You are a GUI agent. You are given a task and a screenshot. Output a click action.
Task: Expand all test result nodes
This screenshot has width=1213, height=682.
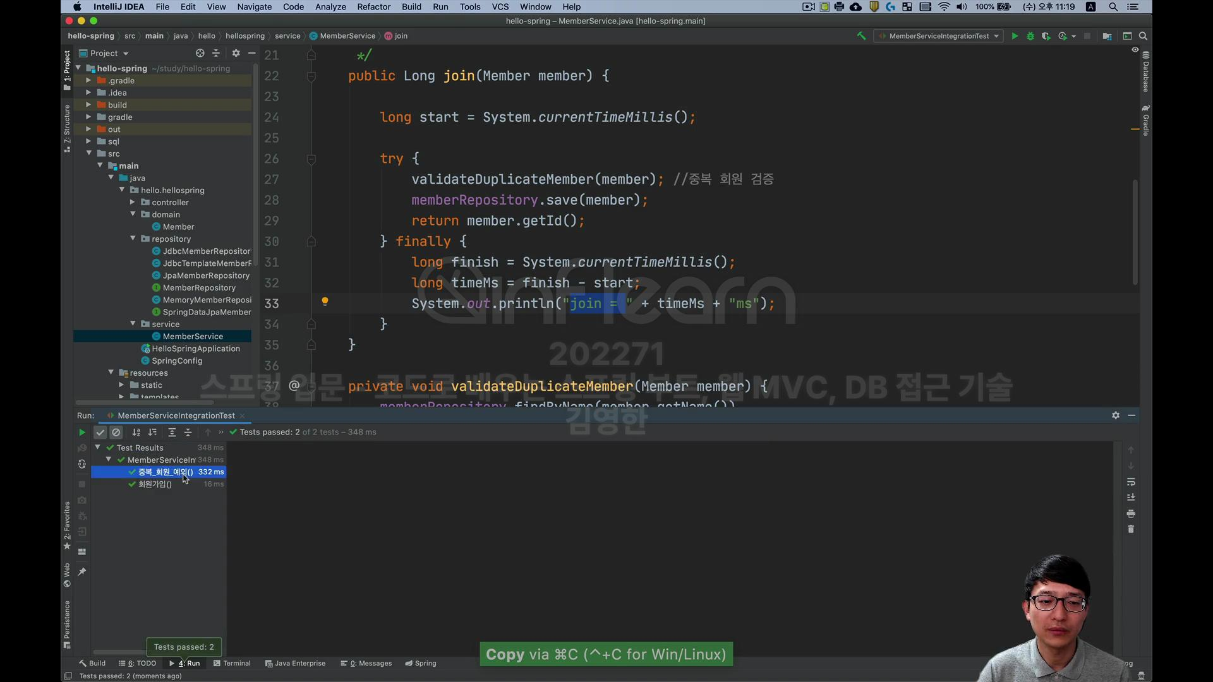172,432
